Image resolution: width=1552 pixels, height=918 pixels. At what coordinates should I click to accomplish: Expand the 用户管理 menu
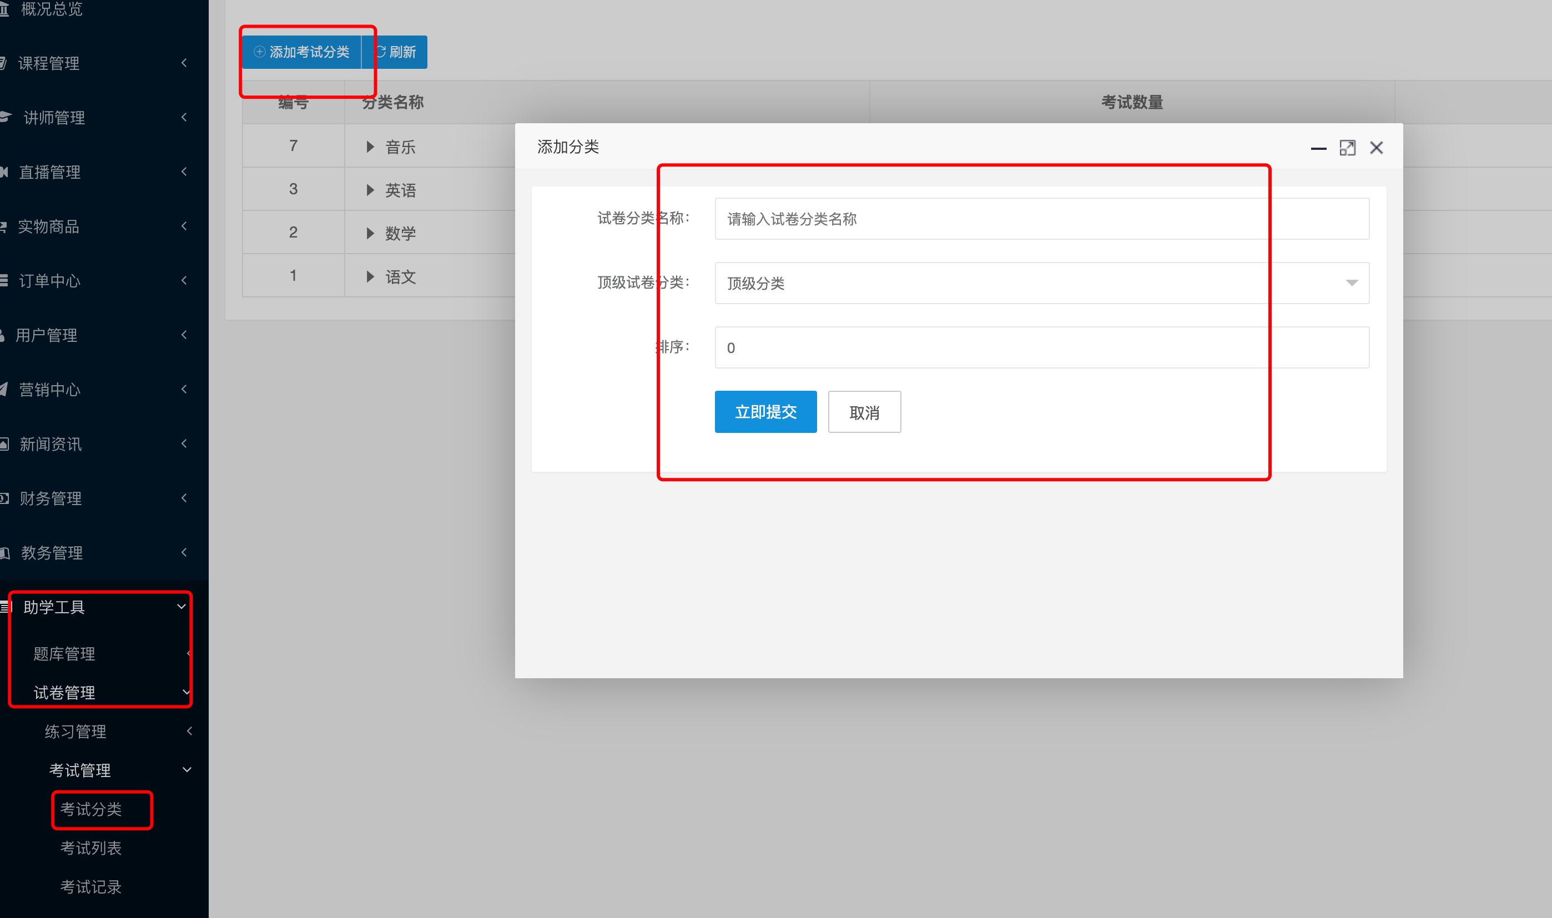coord(104,335)
